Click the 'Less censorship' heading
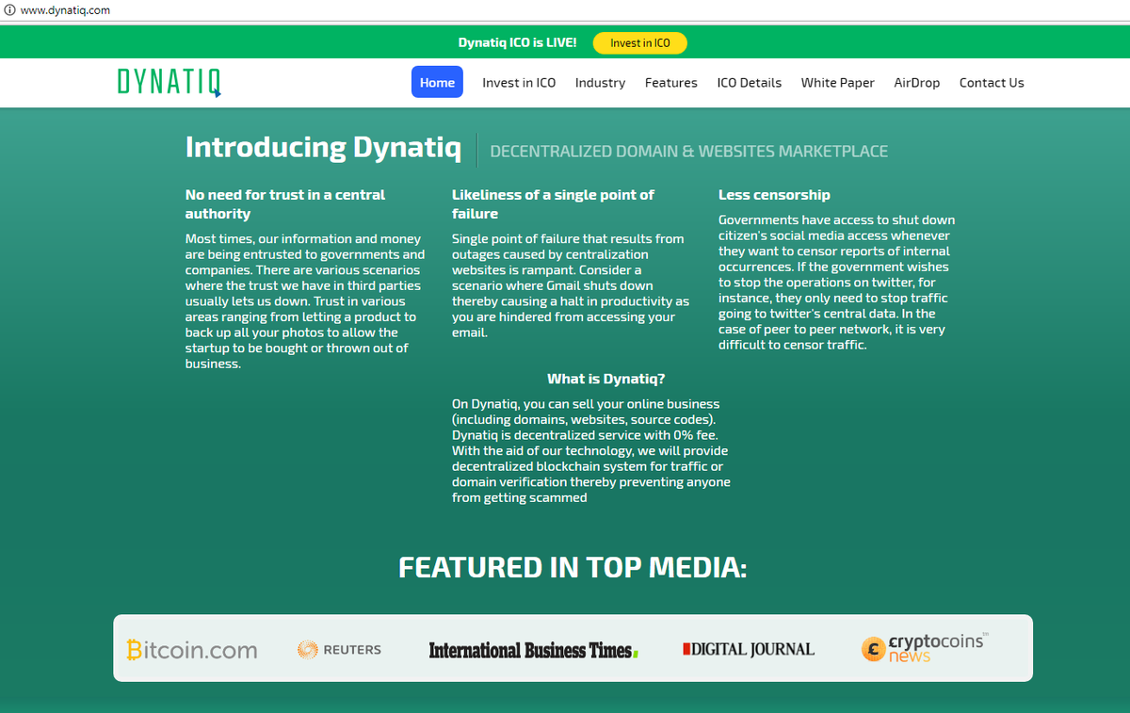This screenshot has height=713, width=1130. point(774,195)
